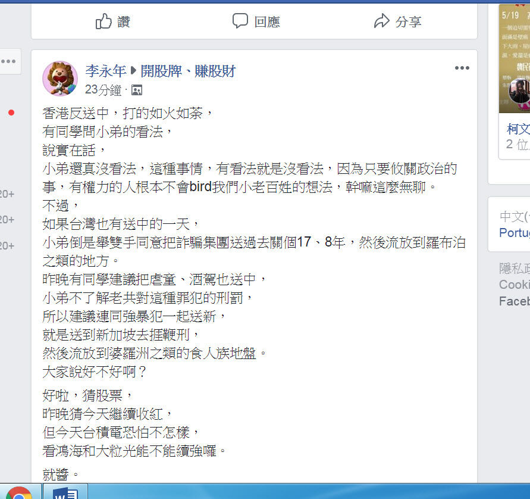The height and width of the screenshot is (499, 530).
Task: Open the Cookie policy link
Action: [515, 285]
